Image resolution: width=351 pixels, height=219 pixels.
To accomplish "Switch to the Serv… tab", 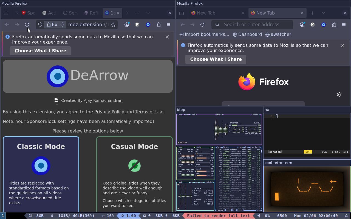I will point(70,13).
